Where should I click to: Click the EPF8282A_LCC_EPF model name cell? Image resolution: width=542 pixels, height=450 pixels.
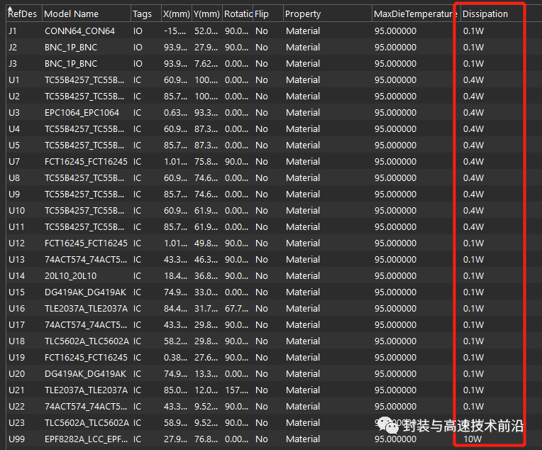[x=84, y=439]
